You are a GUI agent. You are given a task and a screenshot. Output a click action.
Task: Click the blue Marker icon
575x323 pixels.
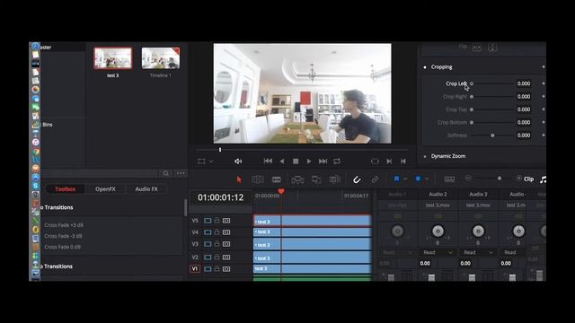pyautogui.click(x=418, y=179)
